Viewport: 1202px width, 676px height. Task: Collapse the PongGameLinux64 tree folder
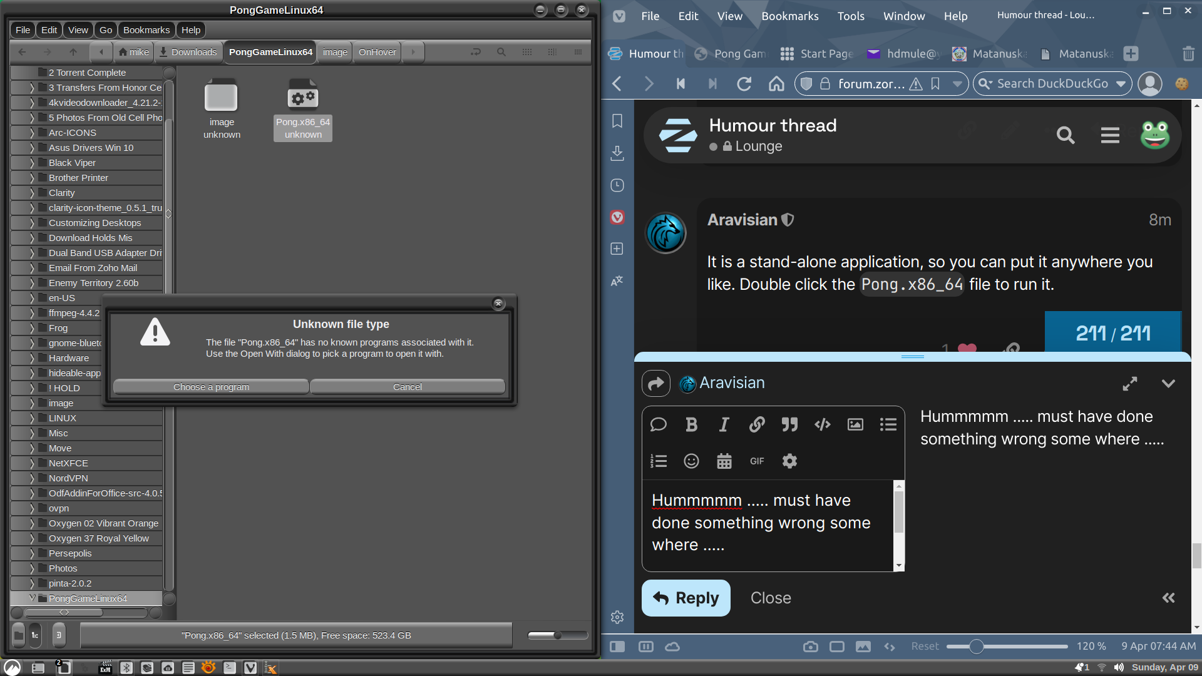click(32, 598)
